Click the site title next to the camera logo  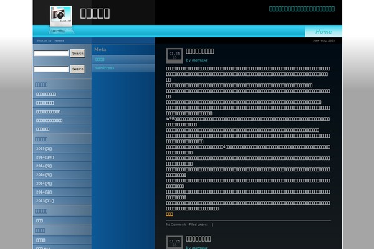click(x=95, y=13)
